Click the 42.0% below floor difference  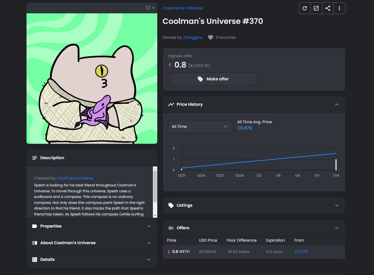(239, 252)
